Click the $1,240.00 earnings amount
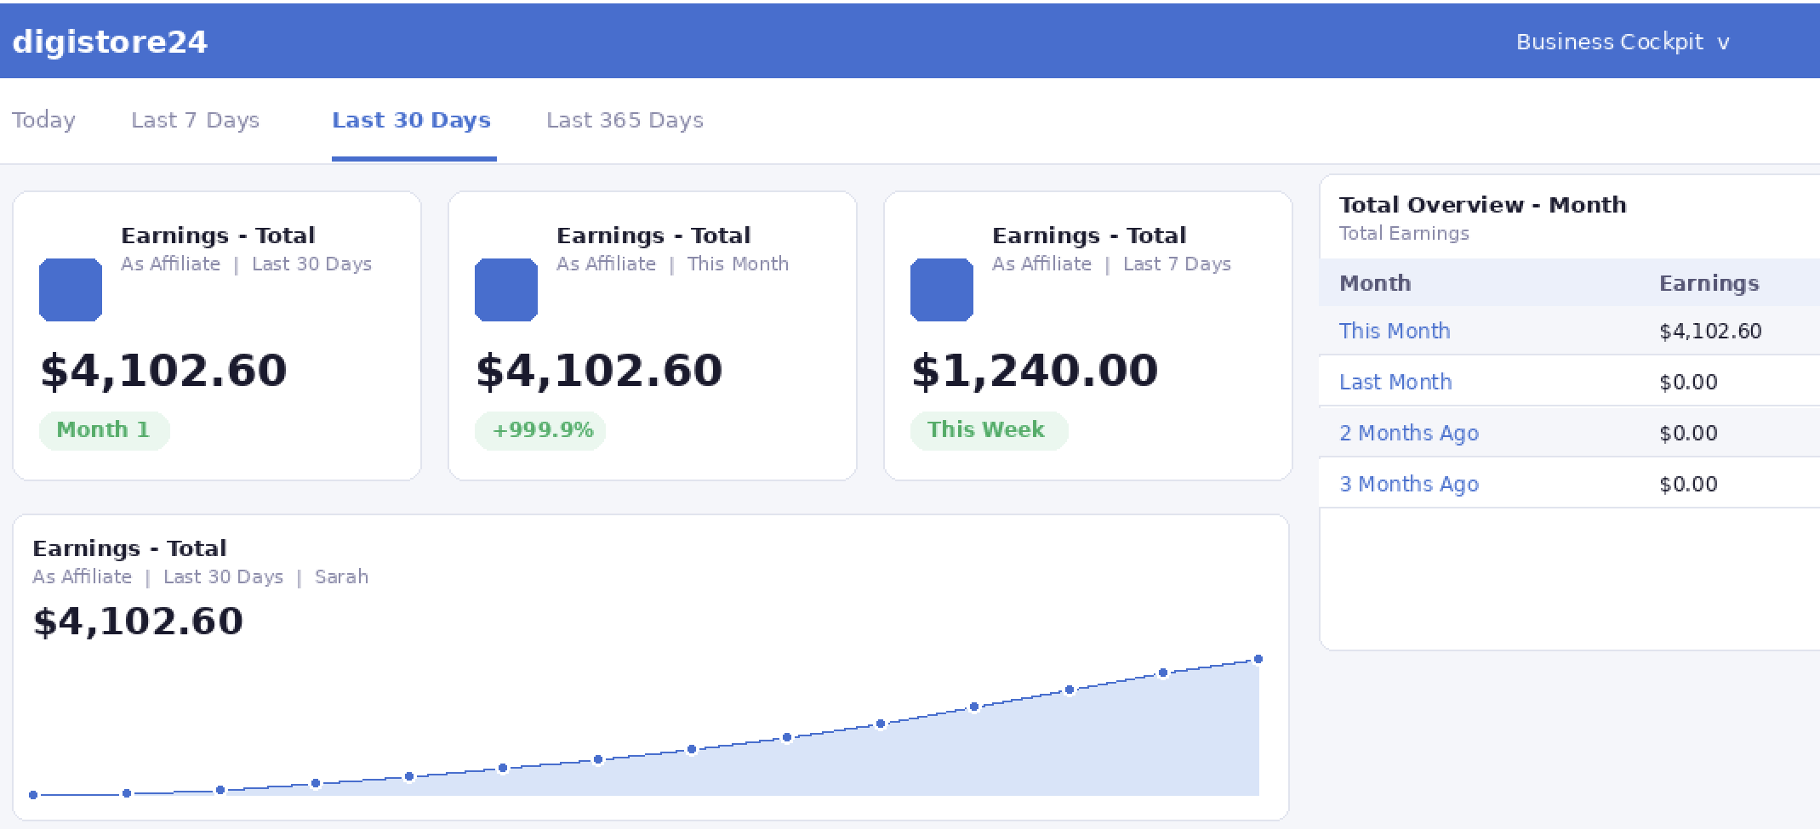Viewport: 1820px width, 829px height. (x=1035, y=371)
